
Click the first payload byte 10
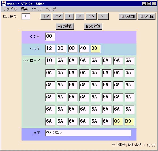click(x=50, y=61)
